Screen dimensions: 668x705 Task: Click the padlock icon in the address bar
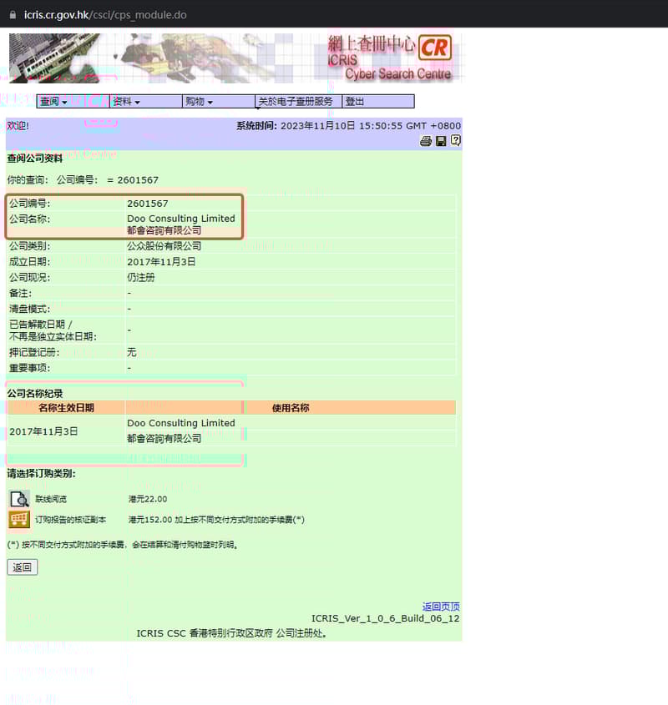(x=12, y=14)
